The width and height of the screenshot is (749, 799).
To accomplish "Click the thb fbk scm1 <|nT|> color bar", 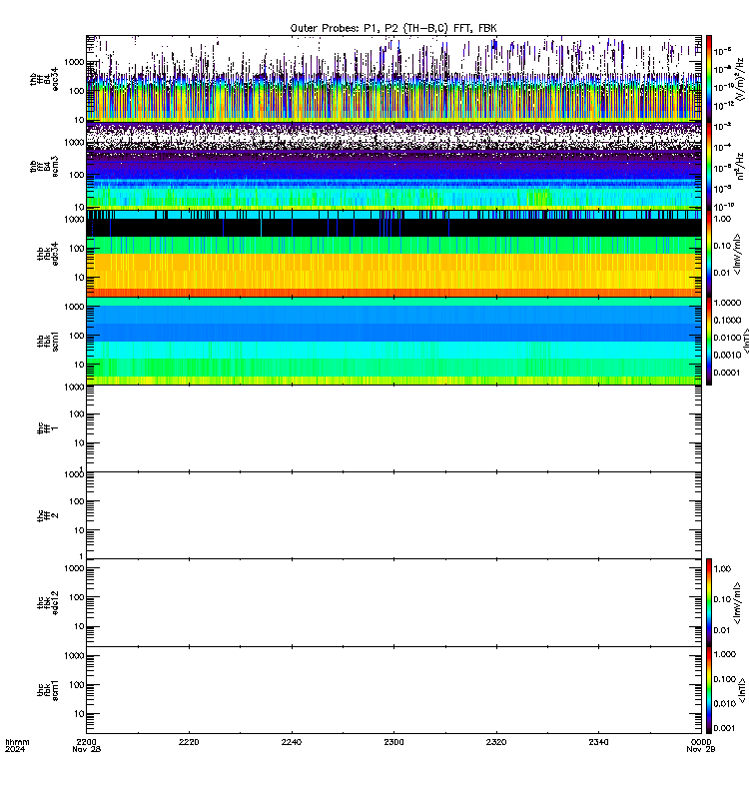I will (x=709, y=341).
